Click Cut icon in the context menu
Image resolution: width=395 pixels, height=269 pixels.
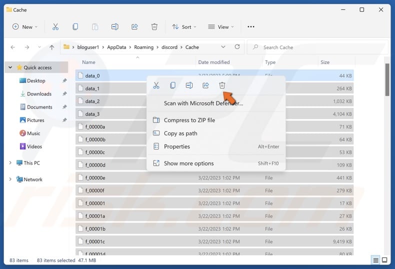156,85
